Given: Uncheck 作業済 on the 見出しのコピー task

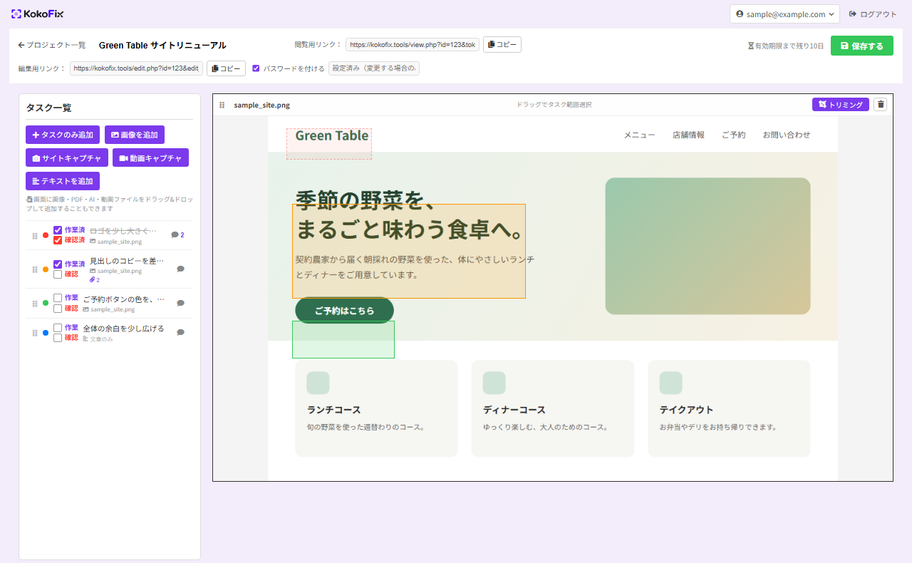Looking at the screenshot, I should coord(58,264).
